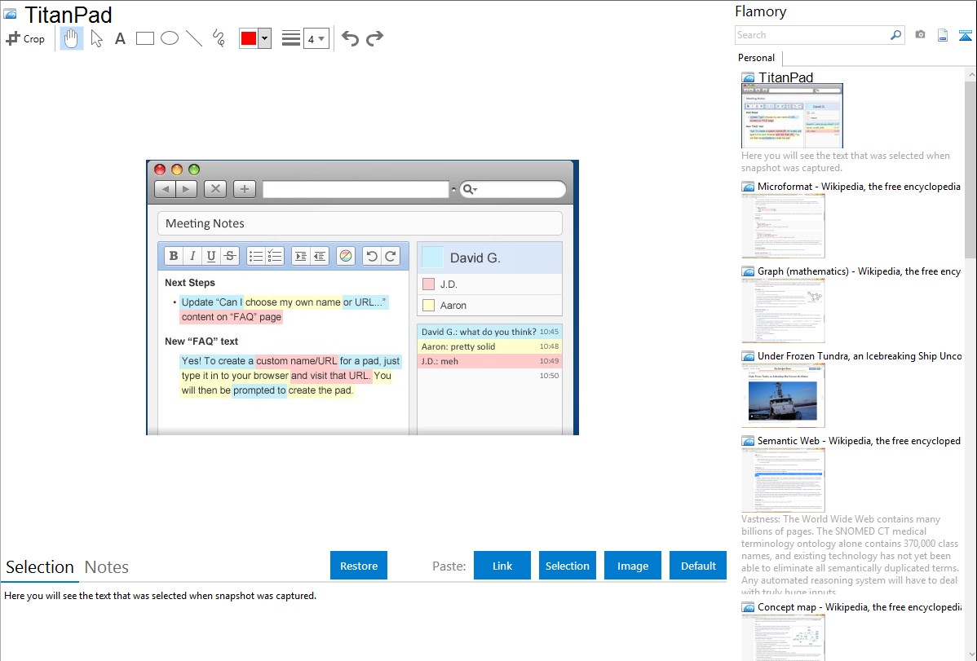Screen dimensions: 977x661
Task: Select the freehand scribble tool
Action: point(219,38)
